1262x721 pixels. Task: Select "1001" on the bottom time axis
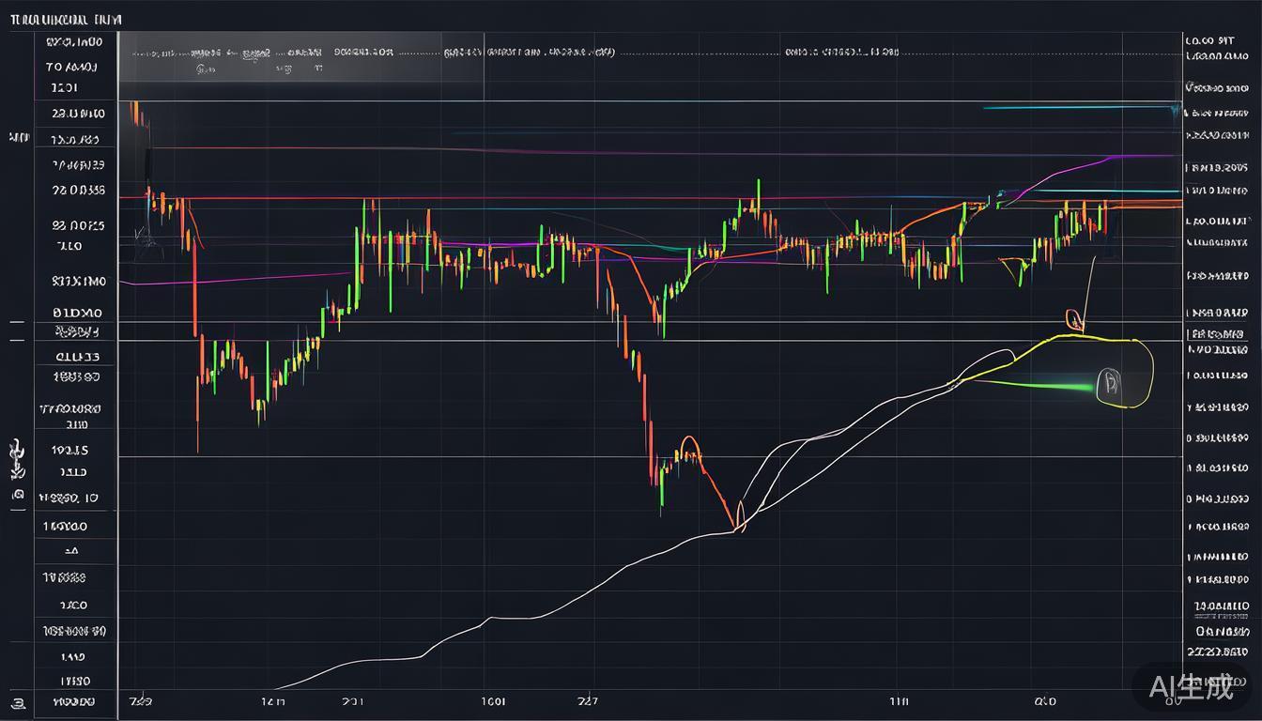(492, 701)
